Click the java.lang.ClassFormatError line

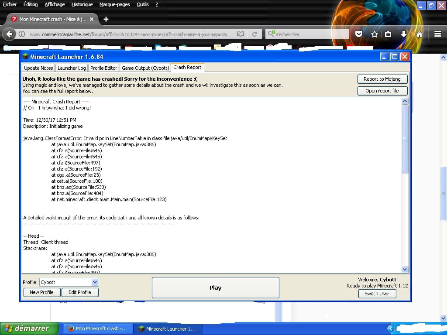coord(125,138)
